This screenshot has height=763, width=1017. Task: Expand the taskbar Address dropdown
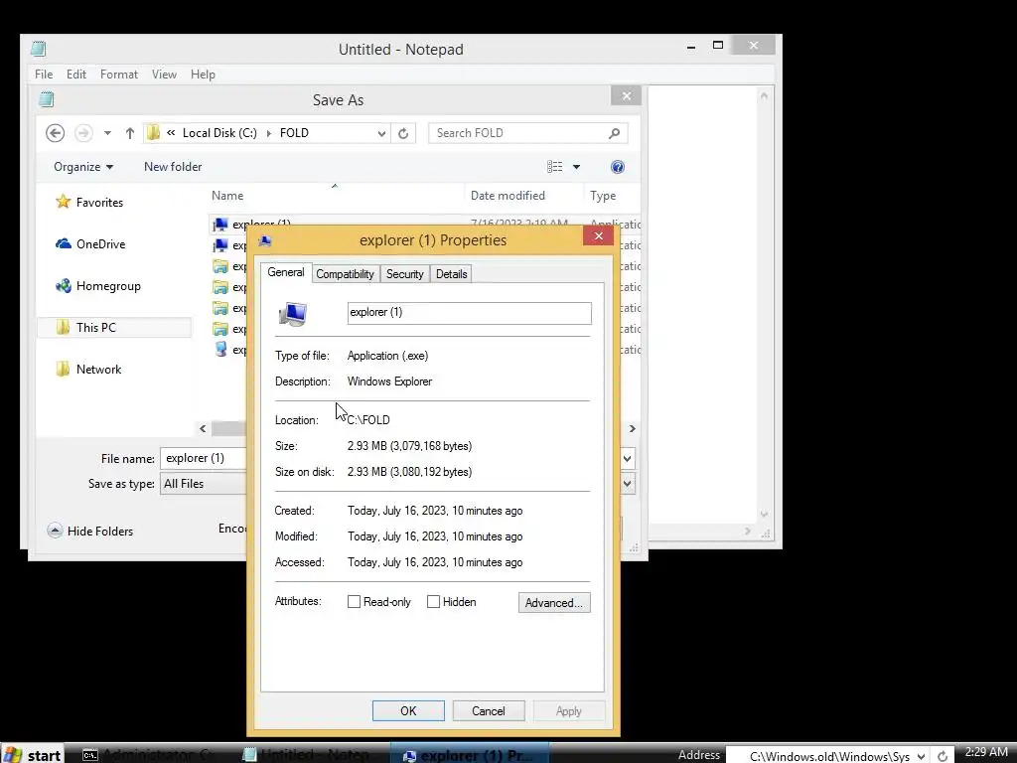pos(921,756)
